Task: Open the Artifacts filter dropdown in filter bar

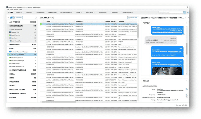Action: [29, 13]
